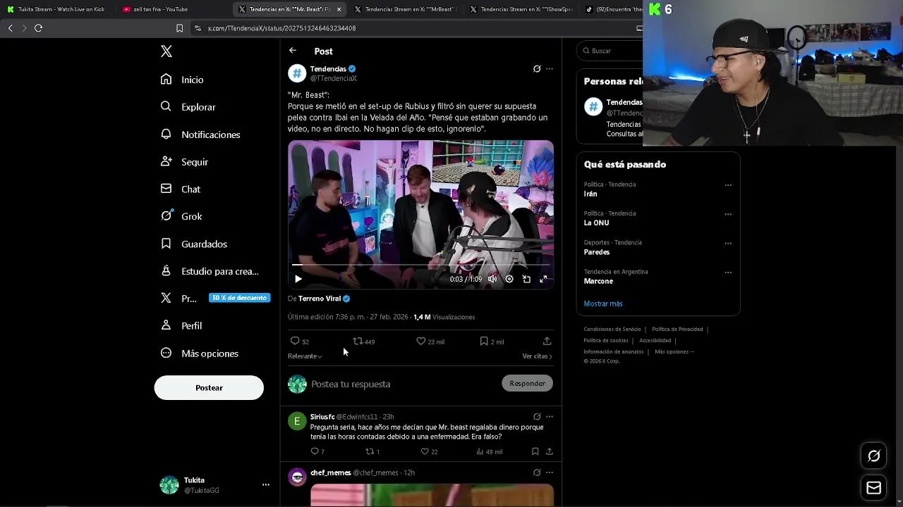Click browser back arrow
The image size is (903, 507).
pos(11,28)
